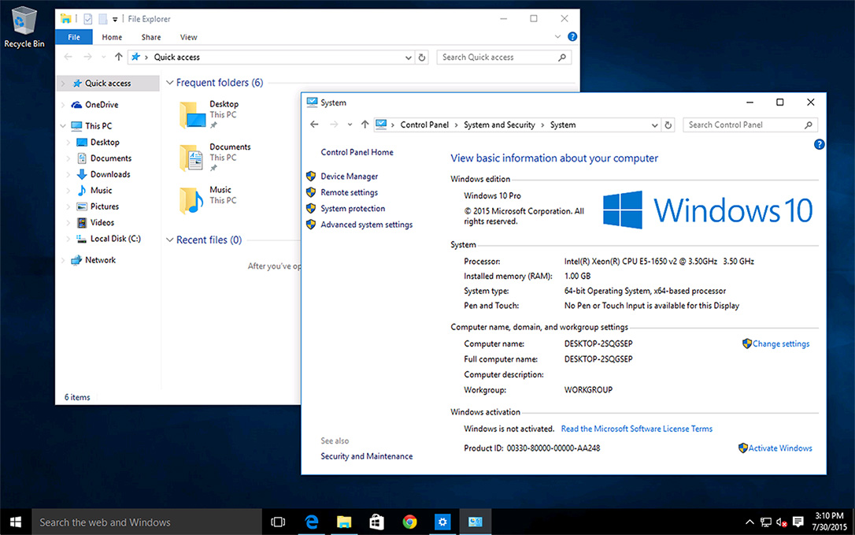The image size is (855, 535).
Task: Open the File tab in File Explorer
Action: (74, 37)
